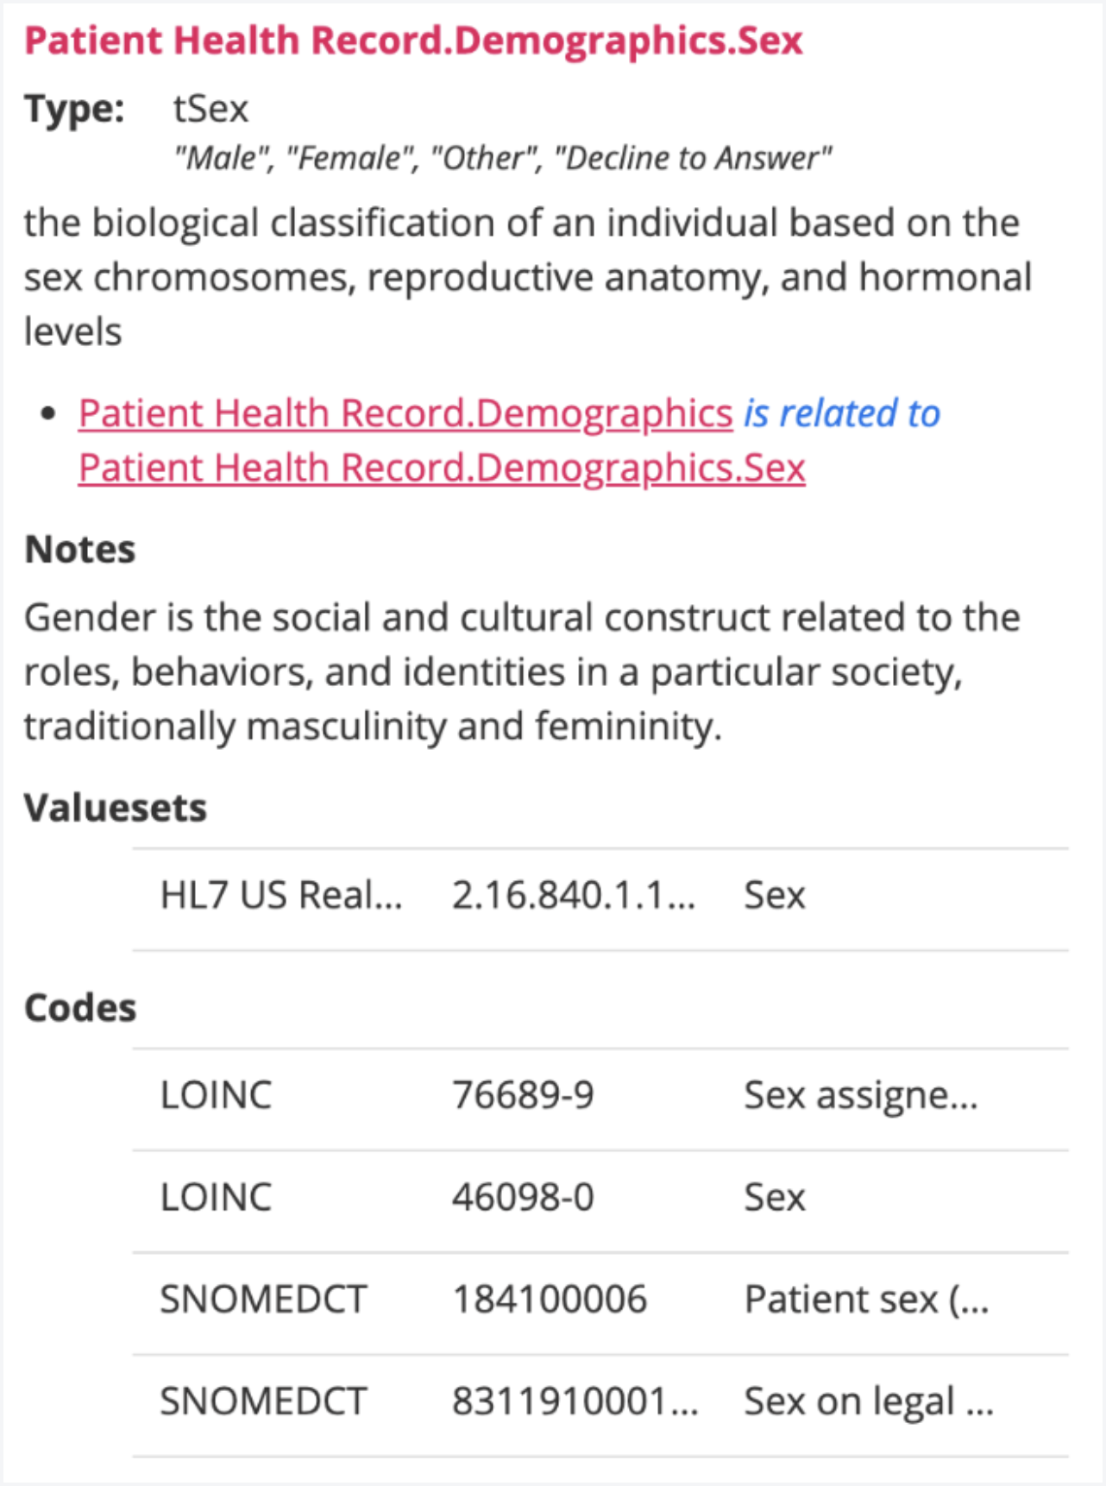
Task: Click the Notes section heading
Action: (80, 550)
